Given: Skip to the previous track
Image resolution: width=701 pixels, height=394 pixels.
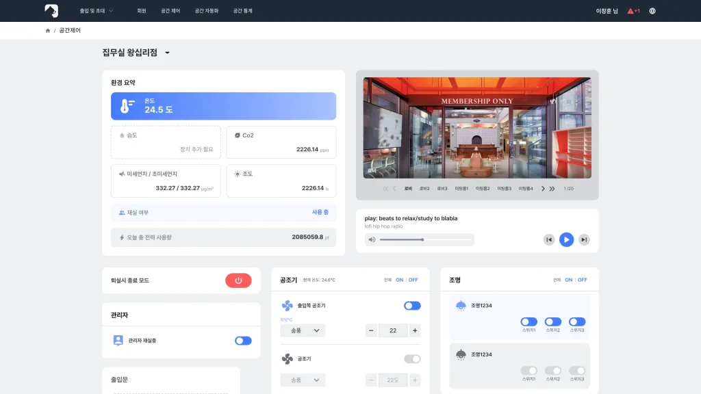Looking at the screenshot, I should pyautogui.click(x=549, y=240).
